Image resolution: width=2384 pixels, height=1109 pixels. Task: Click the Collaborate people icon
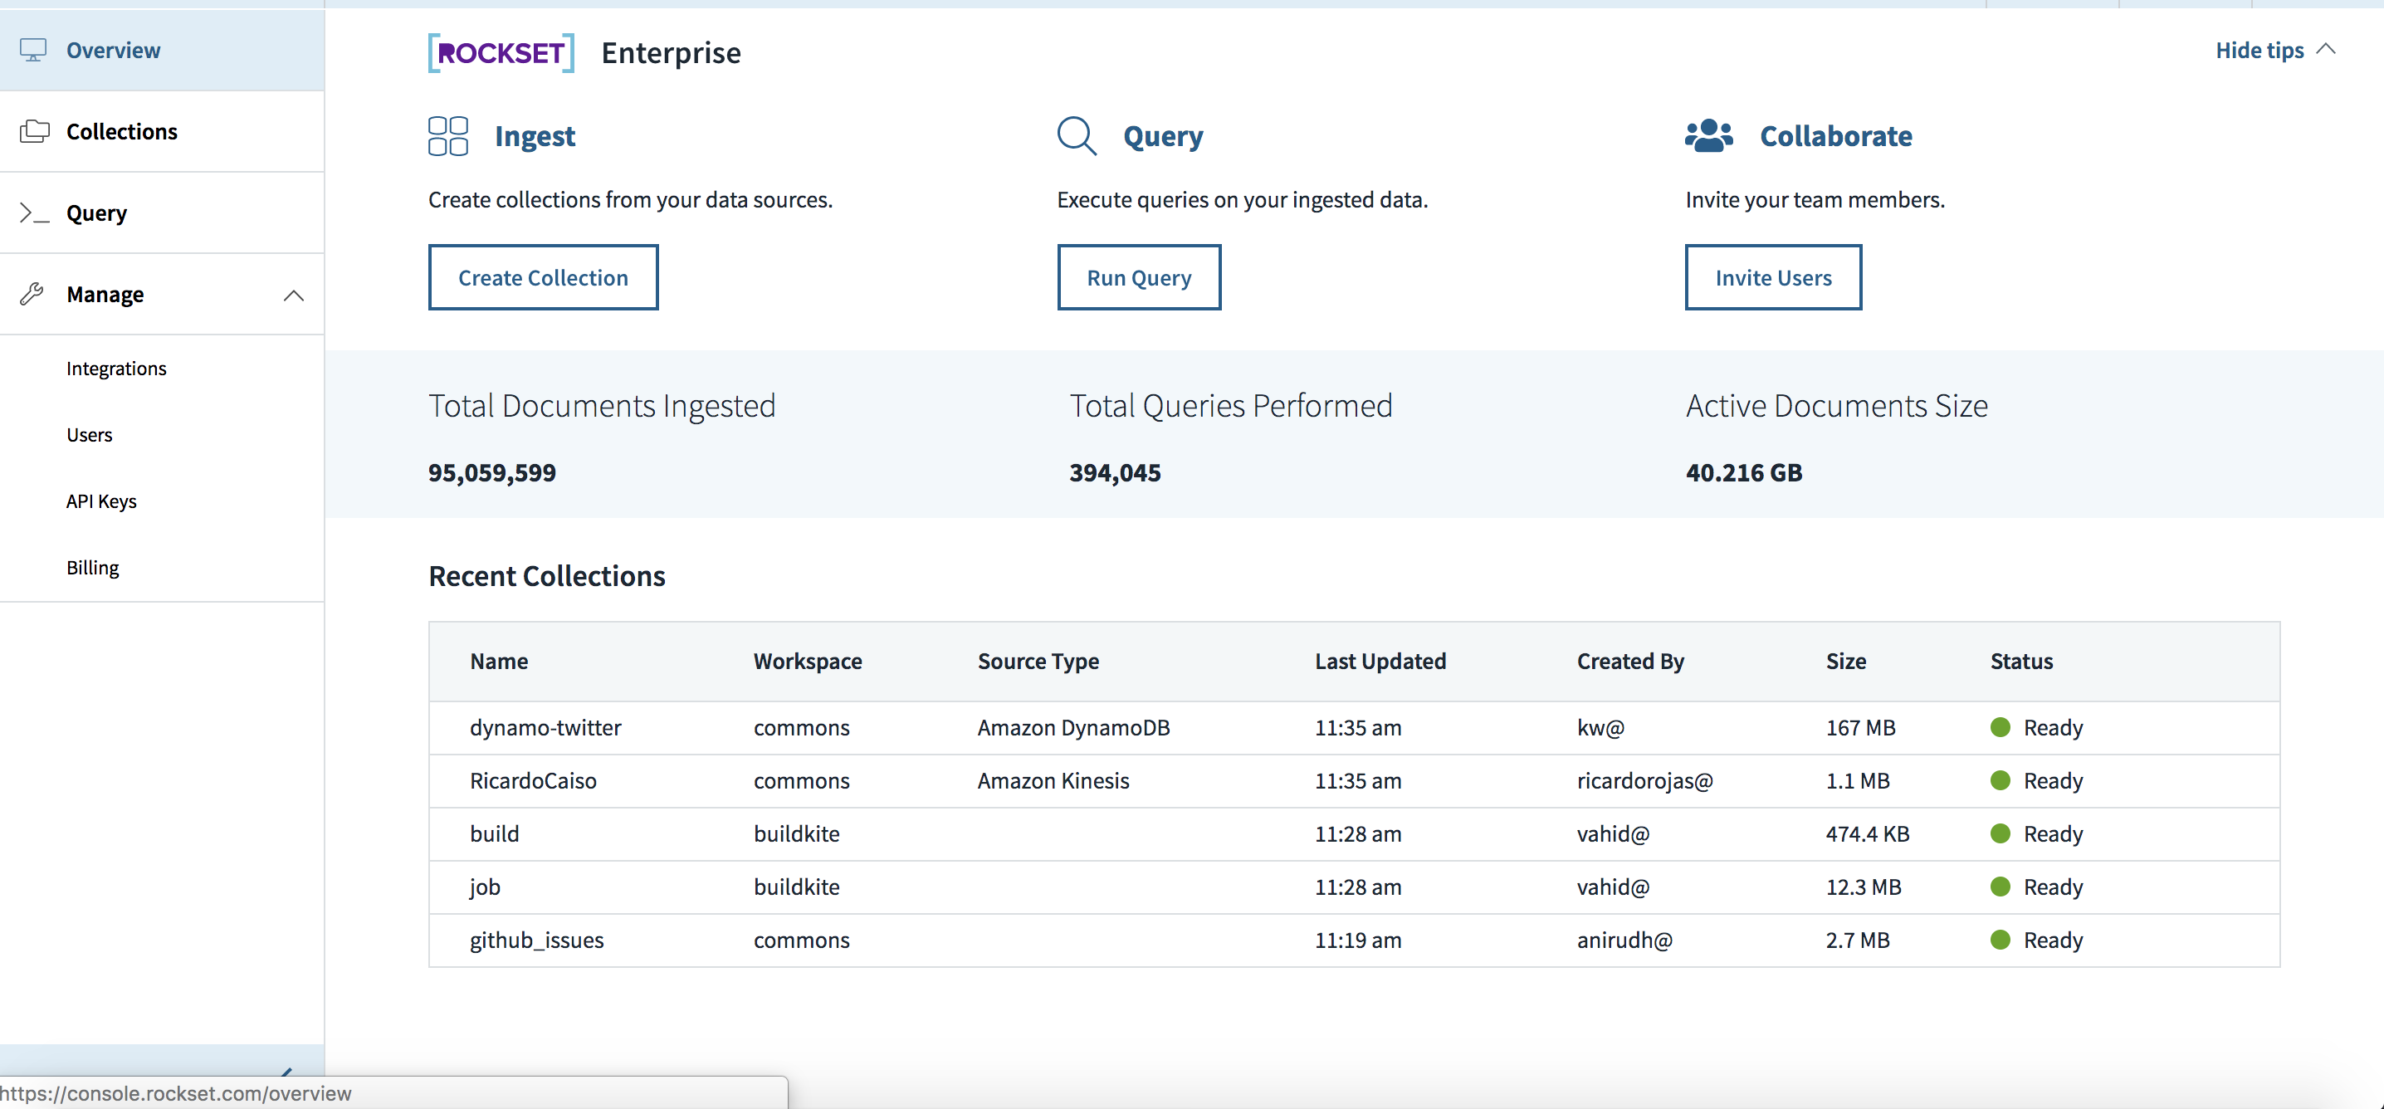1707,136
